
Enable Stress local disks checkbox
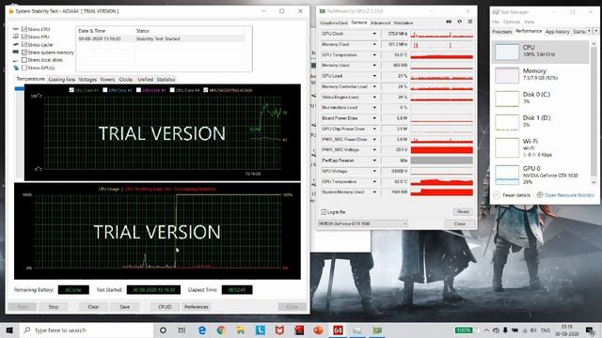[x=24, y=60]
